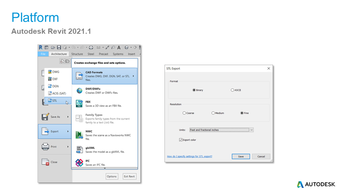The height and width of the screenshot is (190, 339).
Task: Click the Close document icon in File menu
Action: click(x=46, y=162)
